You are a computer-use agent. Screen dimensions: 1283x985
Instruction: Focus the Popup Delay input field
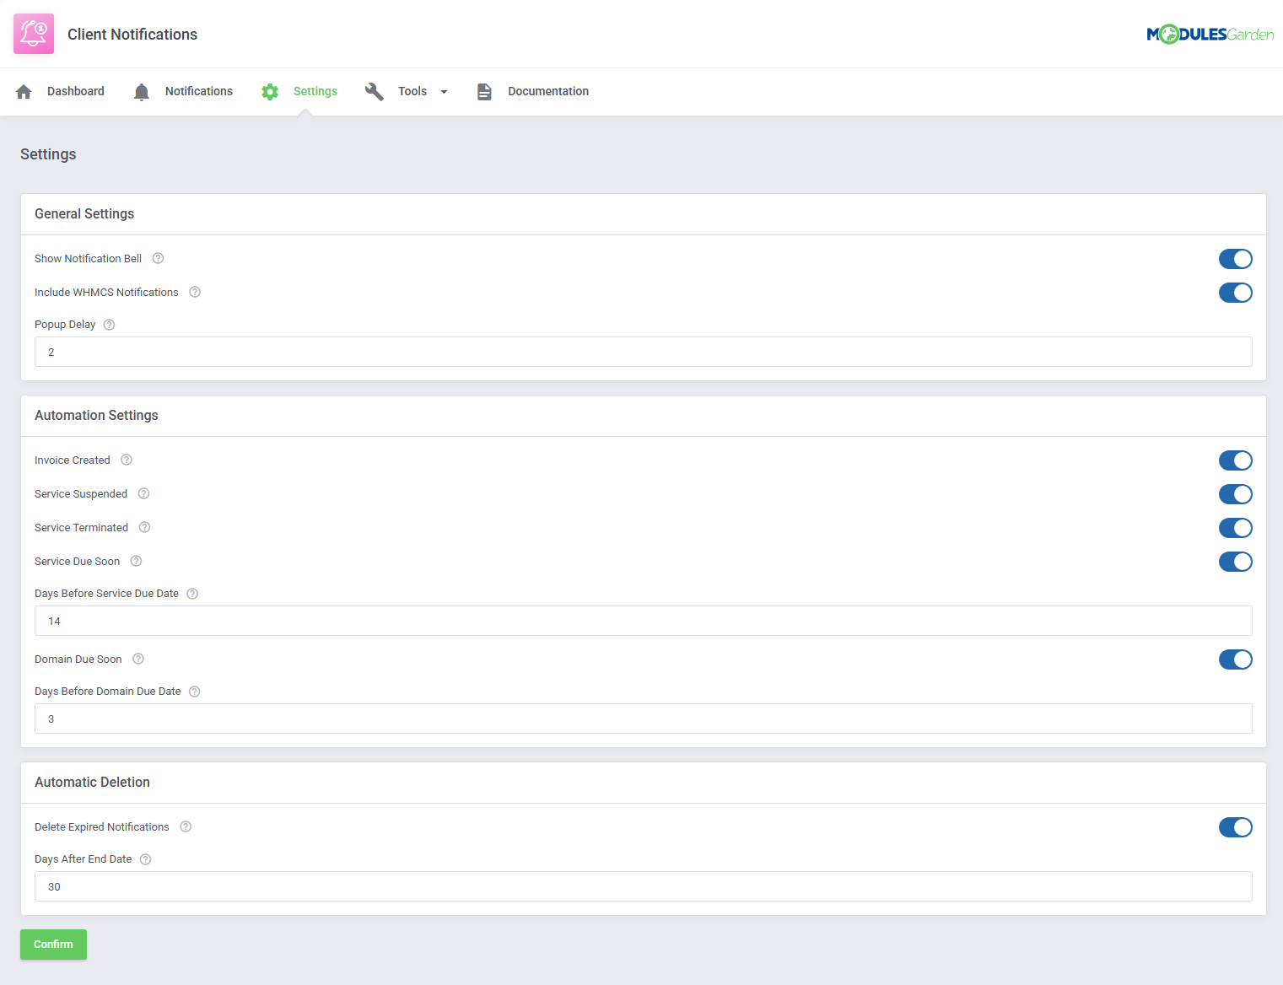(644, 352)
